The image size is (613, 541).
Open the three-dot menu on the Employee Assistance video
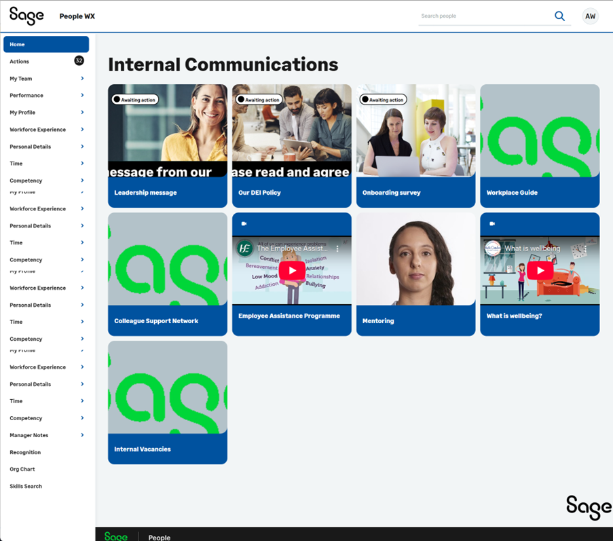337,249
